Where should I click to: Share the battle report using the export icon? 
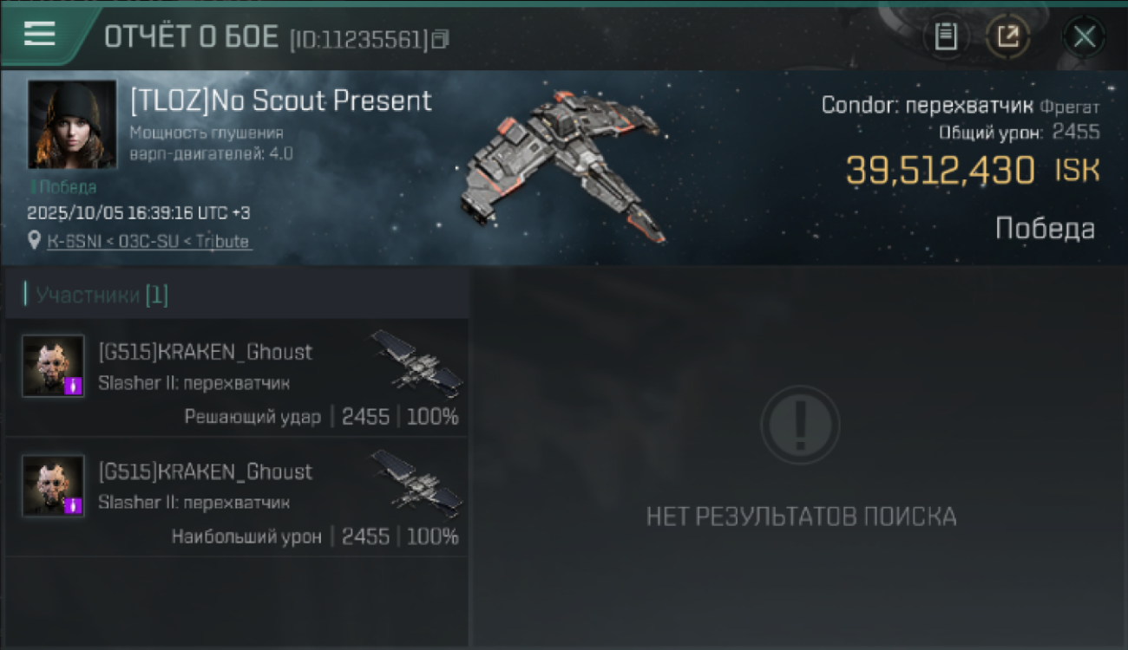[x=1007, y=37]
